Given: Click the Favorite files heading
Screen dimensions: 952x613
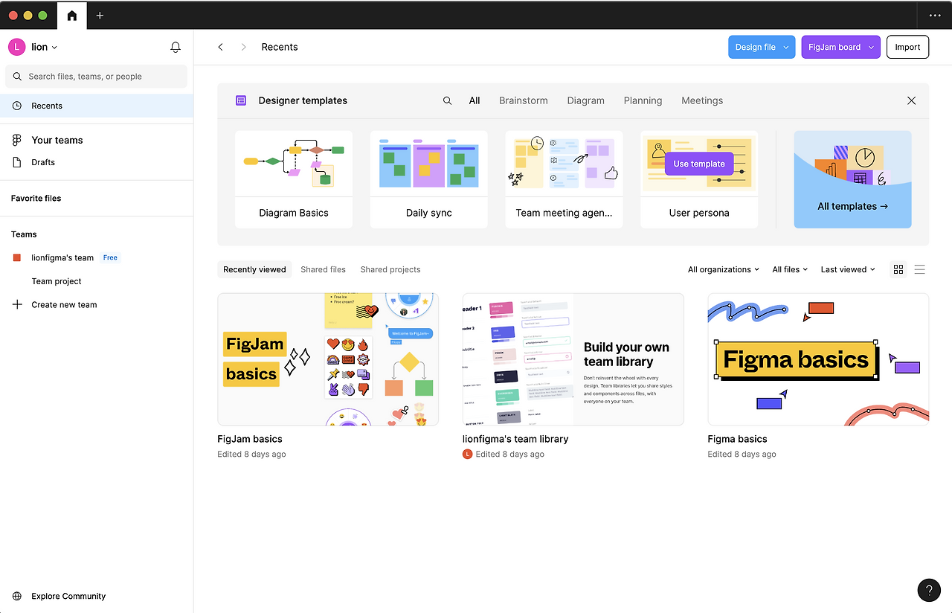Looking at the screenshot, I should (x=36, y=198).
